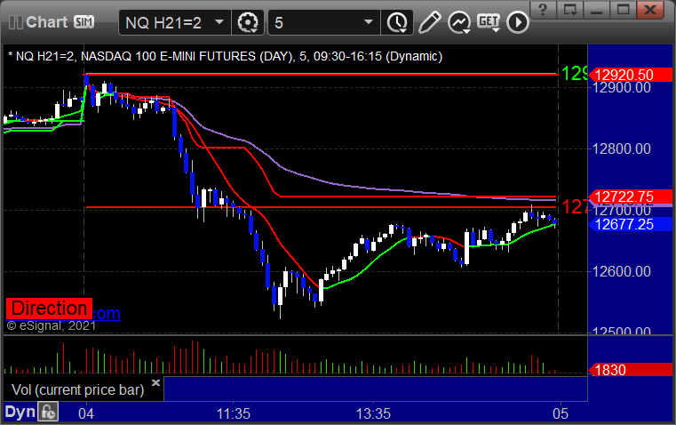Click the GET tools icon
This screenshot has height=425, width=676.
point(489,22)
